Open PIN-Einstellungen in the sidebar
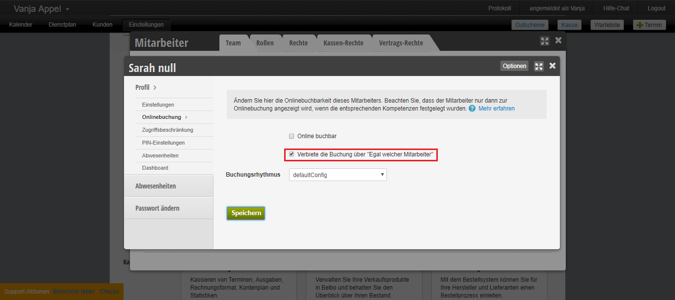Viewport: 675px width, 300px height. 163,143
